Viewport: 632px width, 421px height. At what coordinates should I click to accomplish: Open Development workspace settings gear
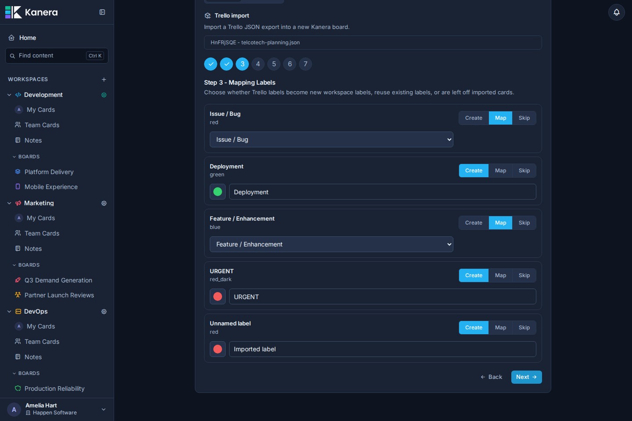[x=104, y=95]
